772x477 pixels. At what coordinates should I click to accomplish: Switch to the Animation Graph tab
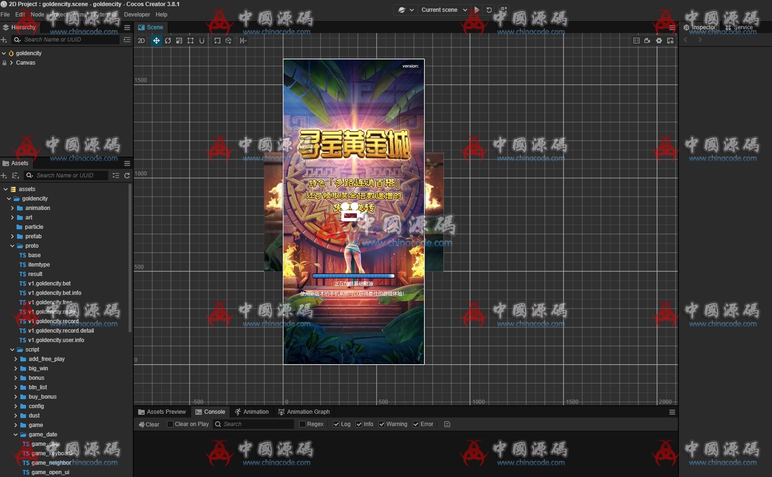(x=304, y=412)
